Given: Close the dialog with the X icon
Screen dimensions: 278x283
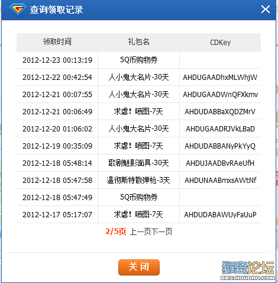Looking at the screenshot, I should click(x=266, y=9).
